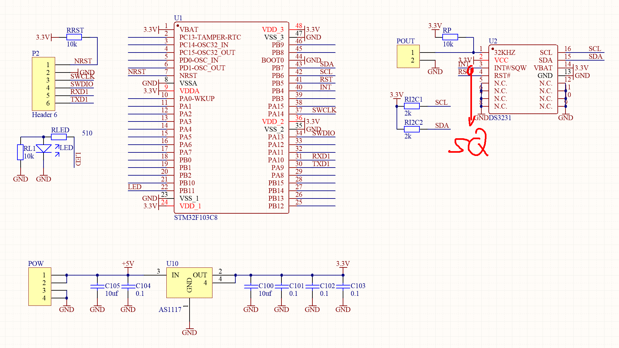The image size is (619, 348).
Task: Select the LED diode symbol
Action: [44, 149]
